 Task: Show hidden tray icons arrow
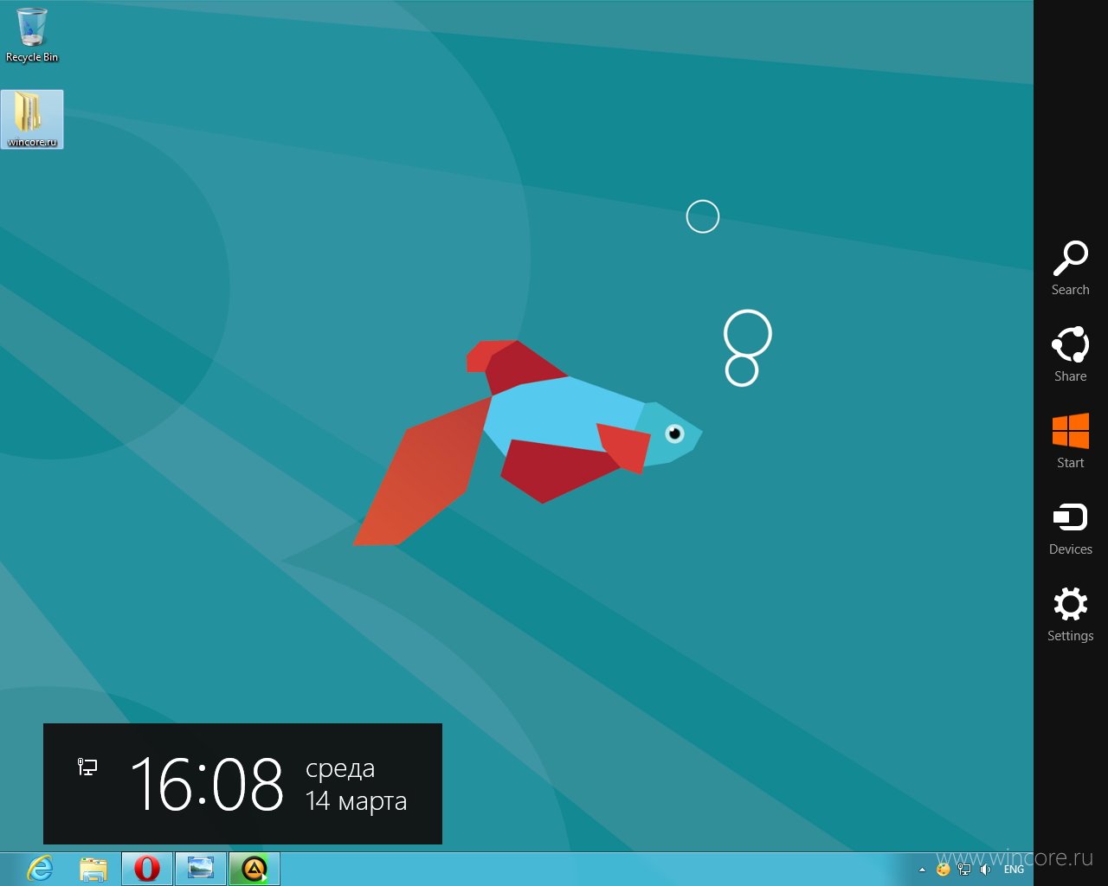922,870
